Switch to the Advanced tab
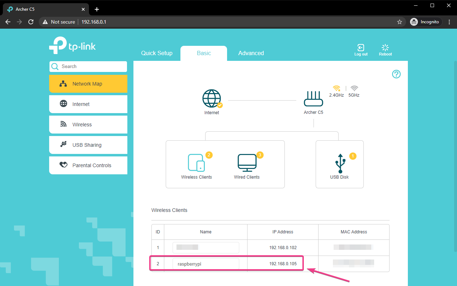 point(251,53)
